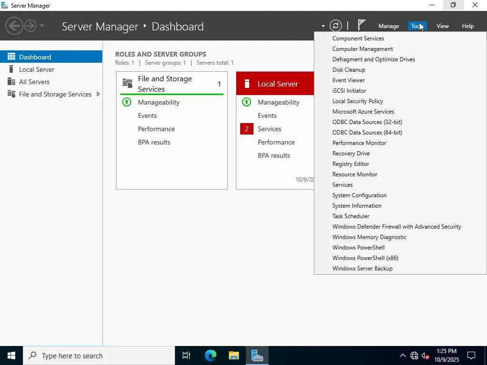Open File and Storage Services in sidebar
The width and height of the screenshot is (487, 365).
click(51, 94)
